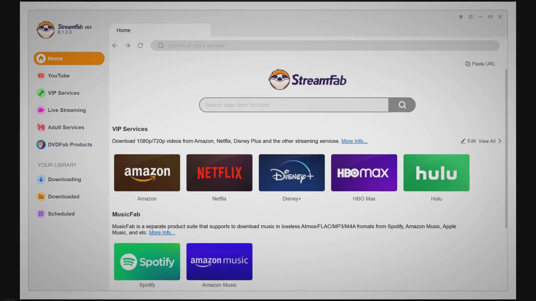Open the Amazon service tile
The height and width of the screenshot is (301, 536).
(x=147, y=173)
